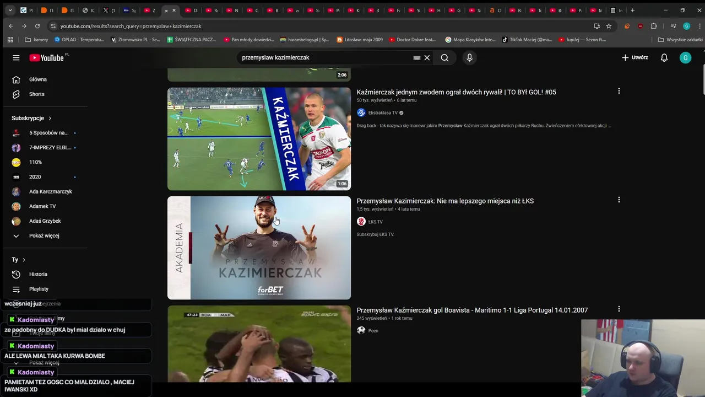Image resolution: width=705 pixels, height=397 pixels.
Task: Clear the search query with X icon
Action: point(427,57)
